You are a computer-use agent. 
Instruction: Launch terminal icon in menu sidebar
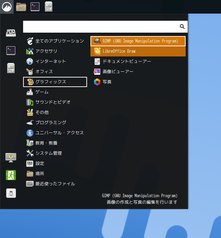tap(11, 51)
